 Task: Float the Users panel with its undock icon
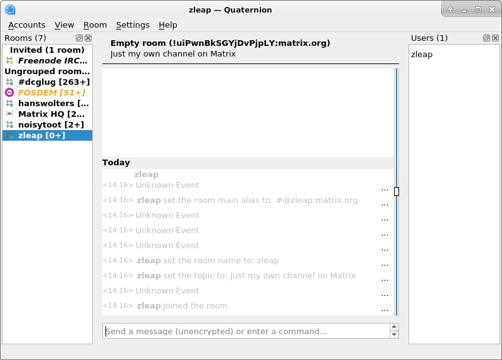click(486, 38)
